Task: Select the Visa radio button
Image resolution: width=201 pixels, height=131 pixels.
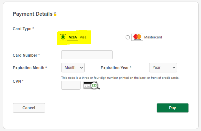Action: [x=63, y=37]
